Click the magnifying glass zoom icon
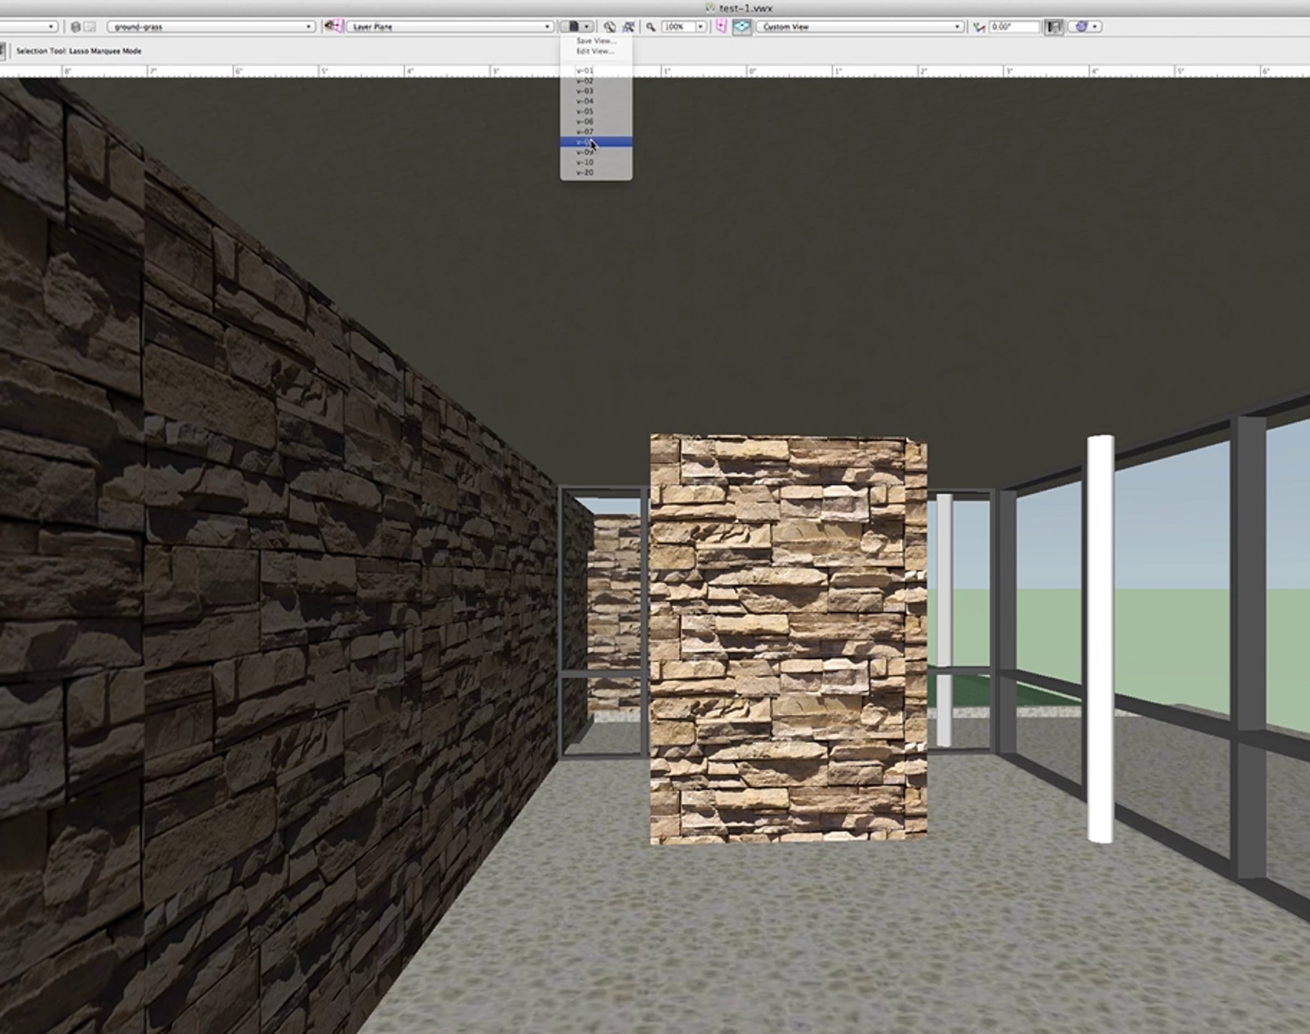This screenshot has width=1310, height=1034. pyautogui.click(x=651, y=27)
